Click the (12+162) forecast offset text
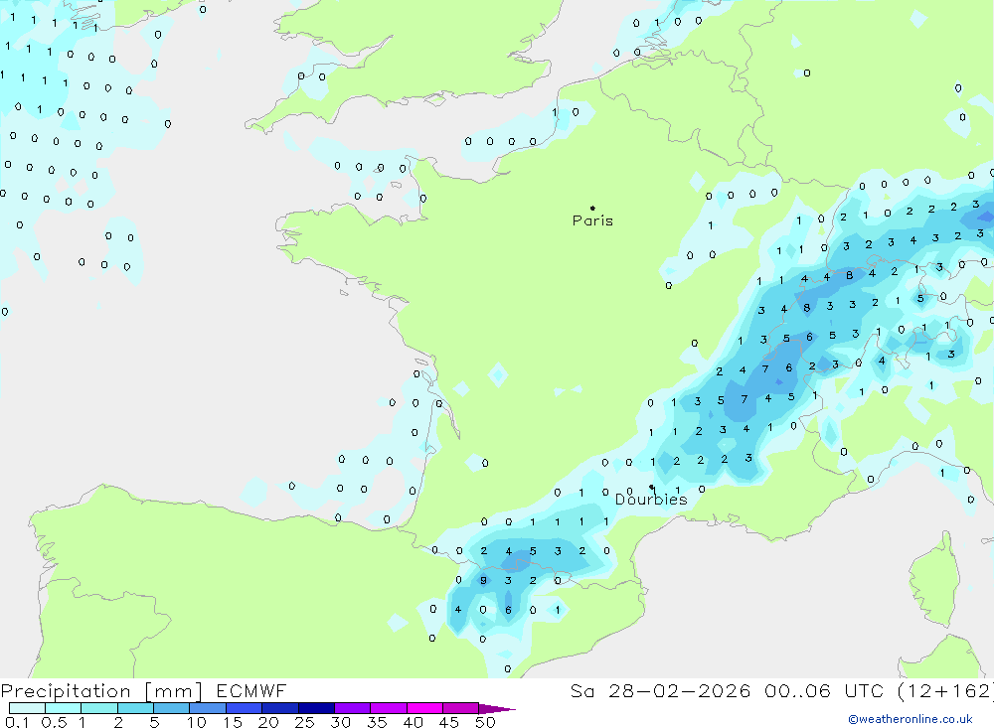Viewport: 994px width, 728px height. (945, 690)
